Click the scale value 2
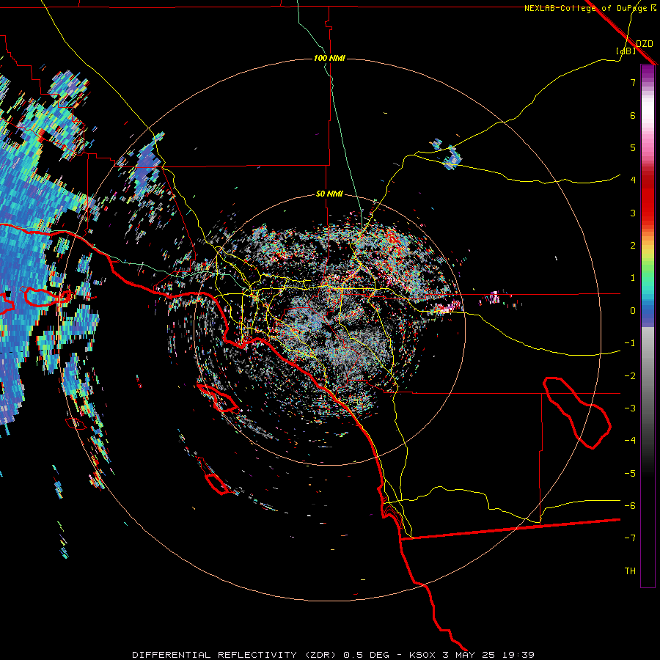The image size is (660, 660). click(633, 246)
